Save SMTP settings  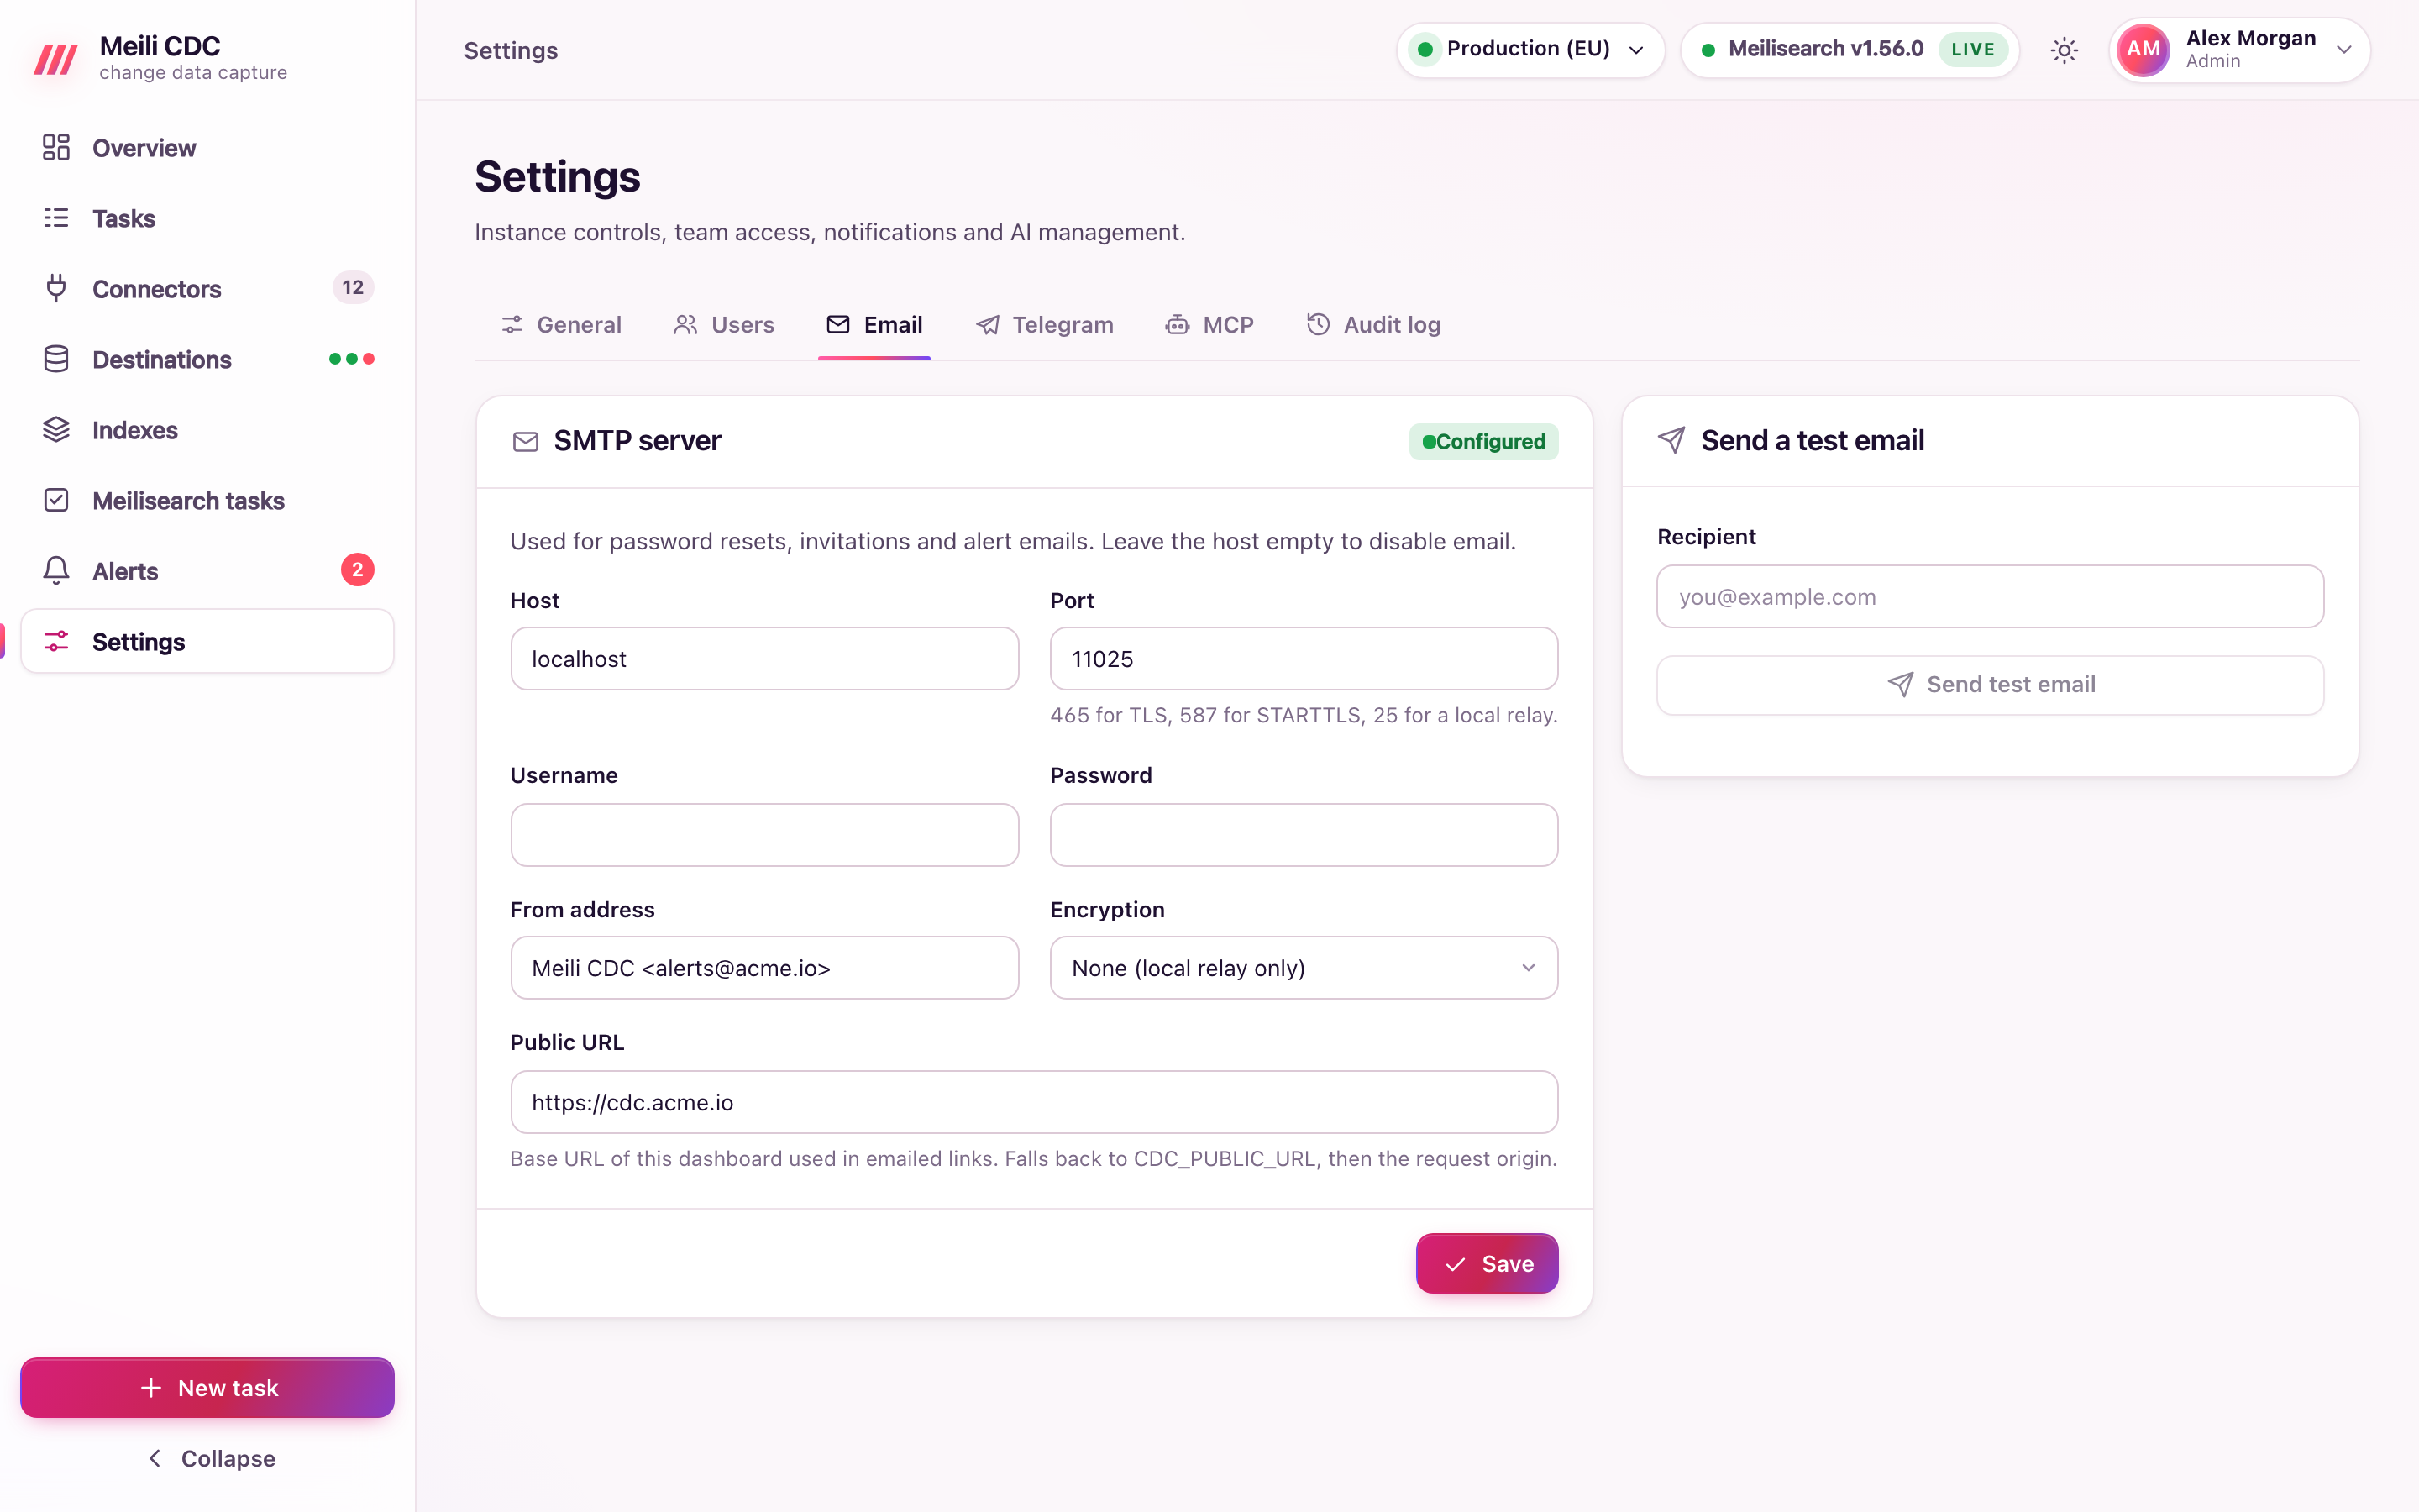(x=1487, y=1263)
